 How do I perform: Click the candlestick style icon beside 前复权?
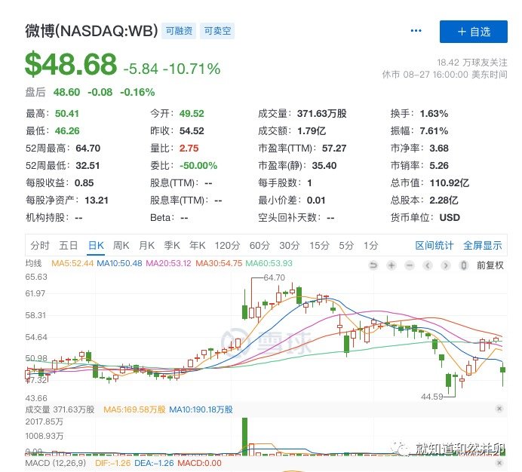pos(463,265)
